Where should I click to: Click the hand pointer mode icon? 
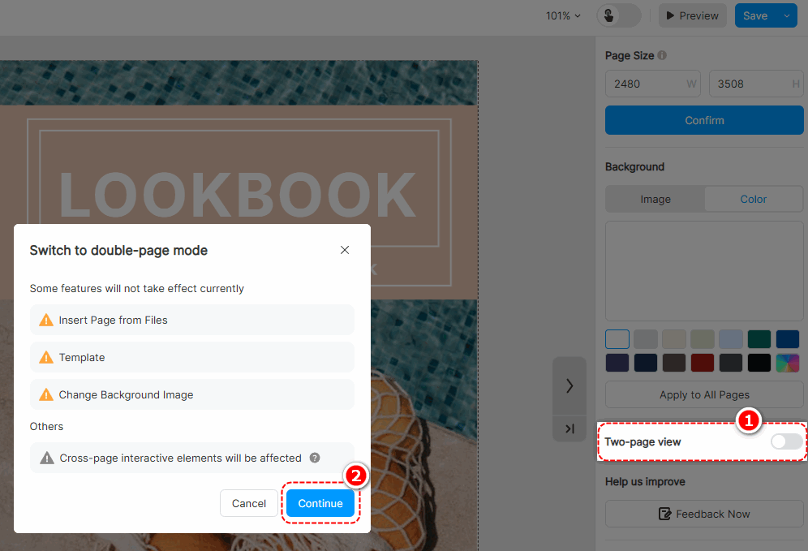pos(608,16)
